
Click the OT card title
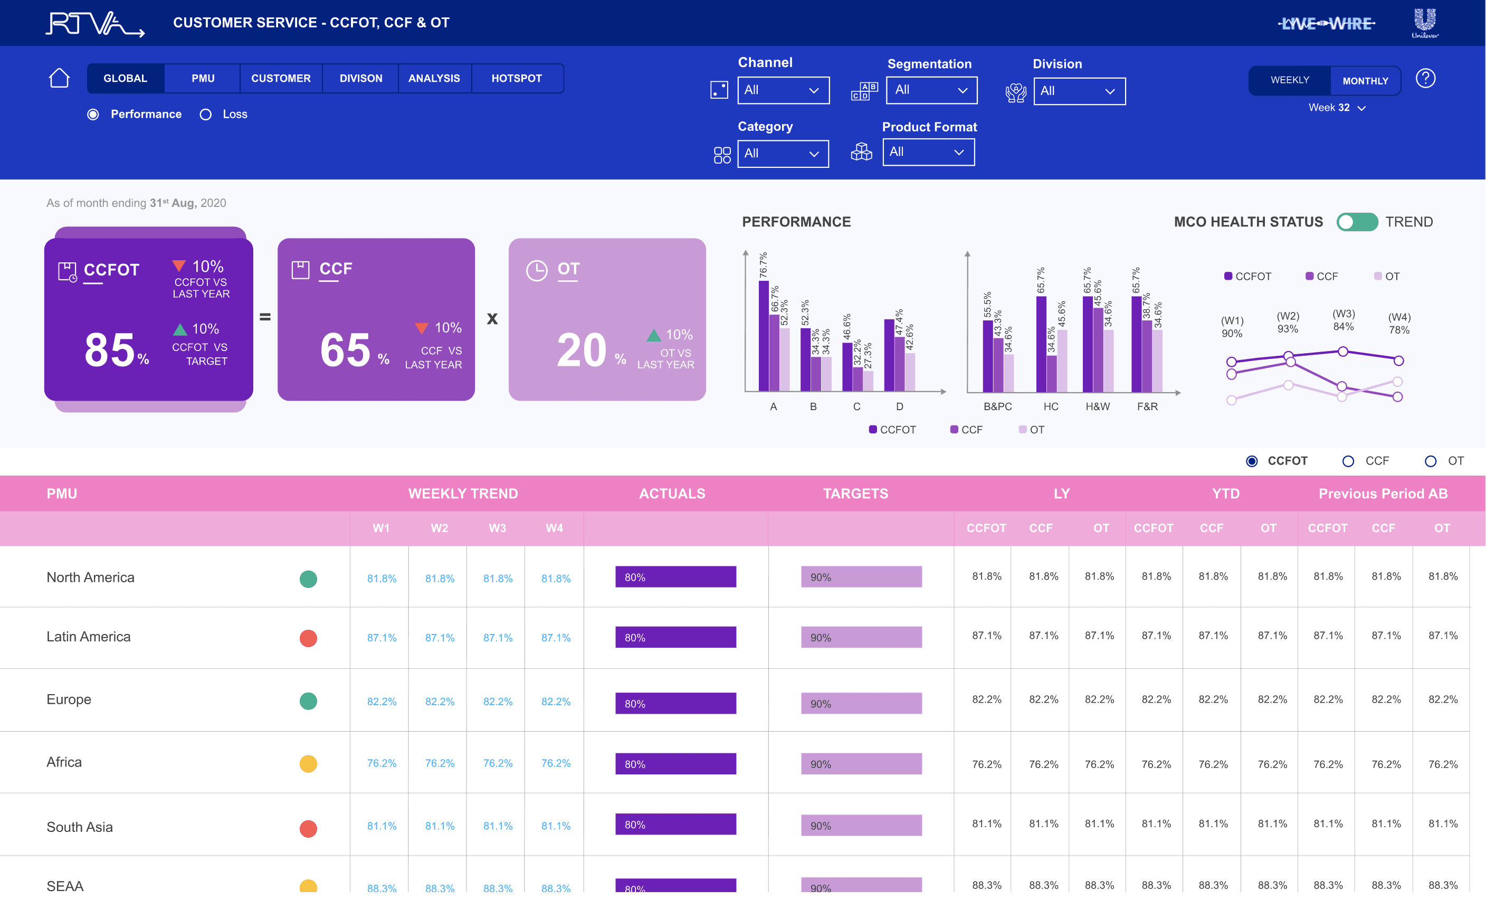[x=568, y=268]
